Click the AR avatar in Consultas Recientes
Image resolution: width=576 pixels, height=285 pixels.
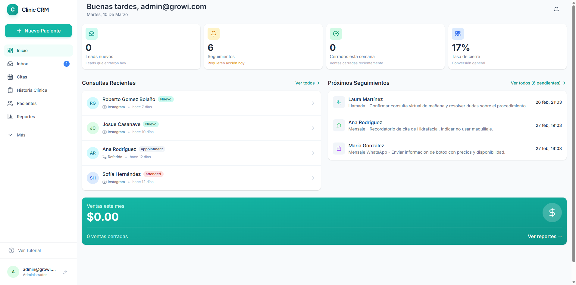(x=93, y=153)
